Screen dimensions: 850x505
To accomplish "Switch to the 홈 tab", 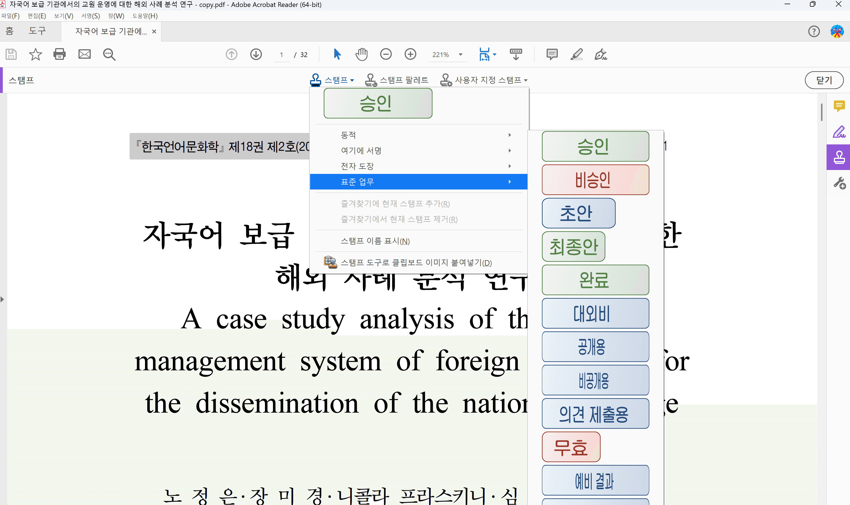I will click(x=9, y=31).
